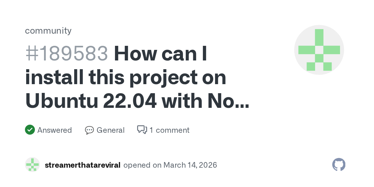Click the General speech balloon icon
The height and width of the screenshot is (187, 374).
click(89, 130)
